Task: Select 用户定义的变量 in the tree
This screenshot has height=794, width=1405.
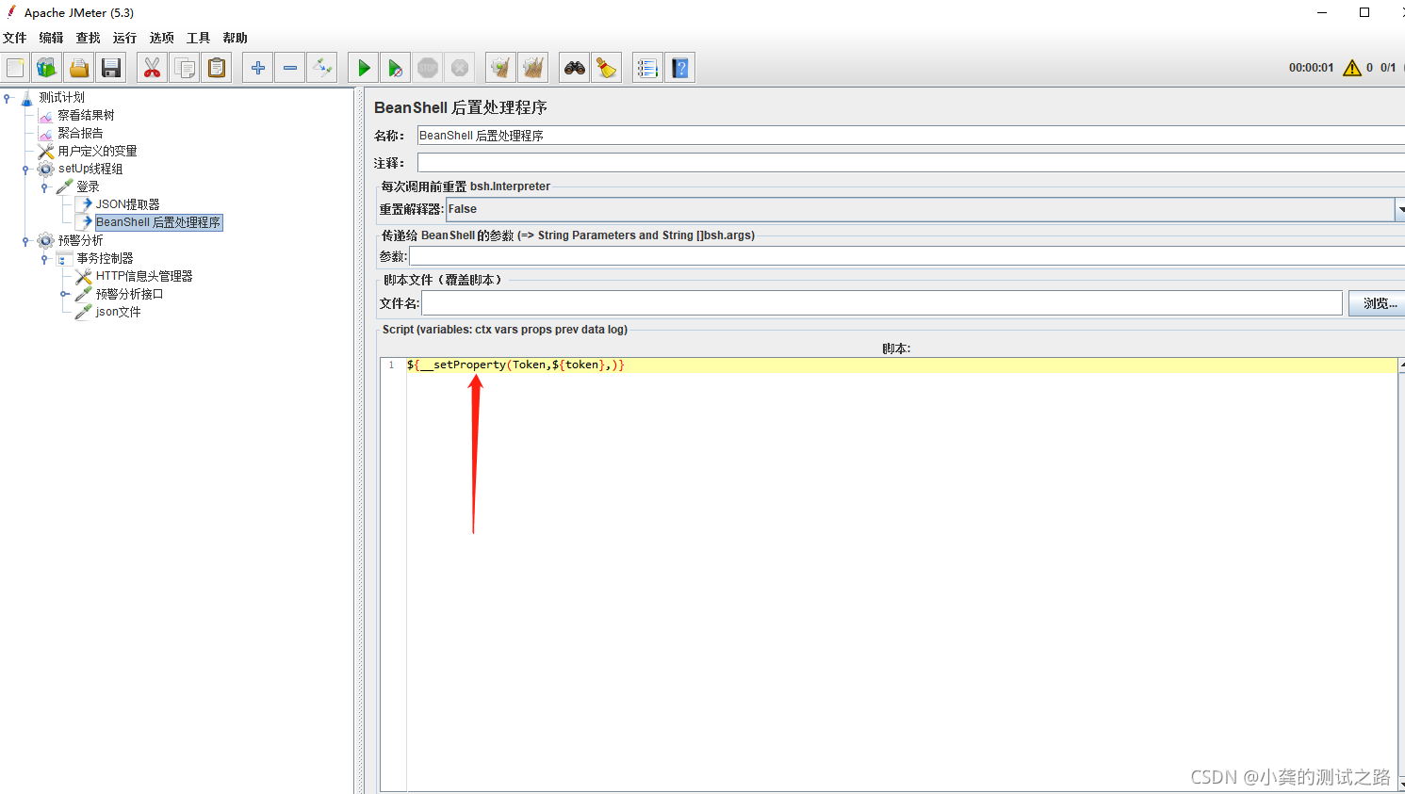Action: (x=97, y=151)
